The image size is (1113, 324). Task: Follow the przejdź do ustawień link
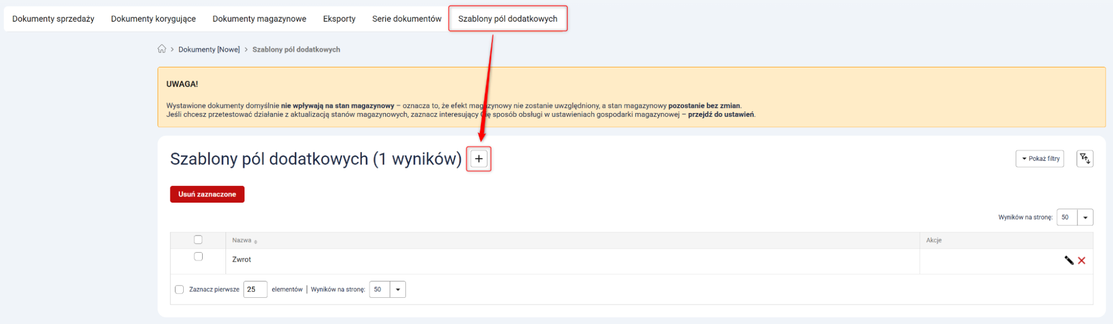pos(720,115)
